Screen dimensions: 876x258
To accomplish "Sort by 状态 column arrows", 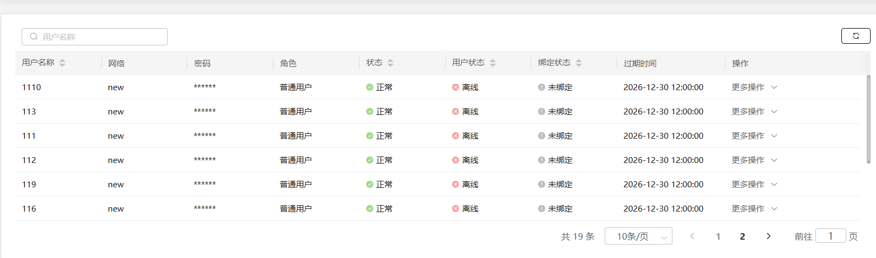I will pyautogui.click(x=390, y=63).
